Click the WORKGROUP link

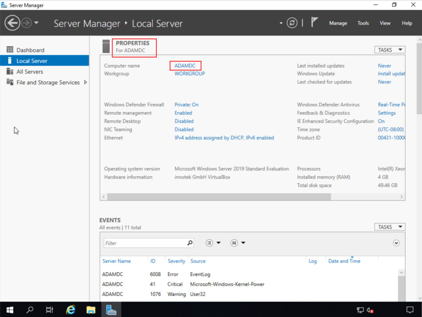(189, 73)
